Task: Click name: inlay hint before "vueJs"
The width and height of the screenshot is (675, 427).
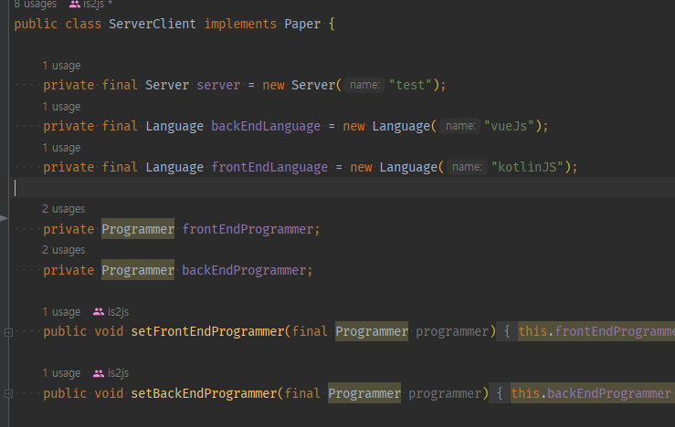Action: pos(460,126)
